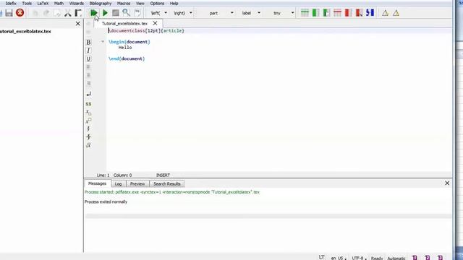This screenshot has height=260, width=463.
Task: Open the part sectioning dropdown
Action: (x=231, y=13)
